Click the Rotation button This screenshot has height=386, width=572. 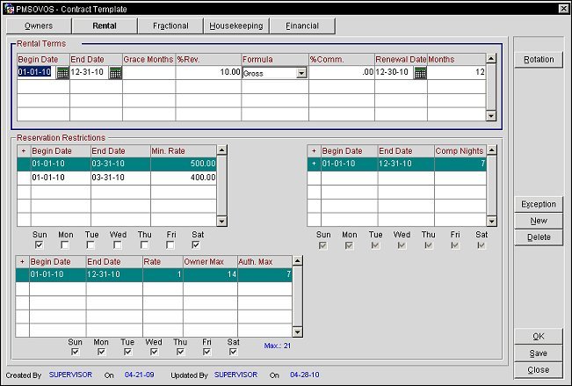pyautogui.click(x=539, y=60)
